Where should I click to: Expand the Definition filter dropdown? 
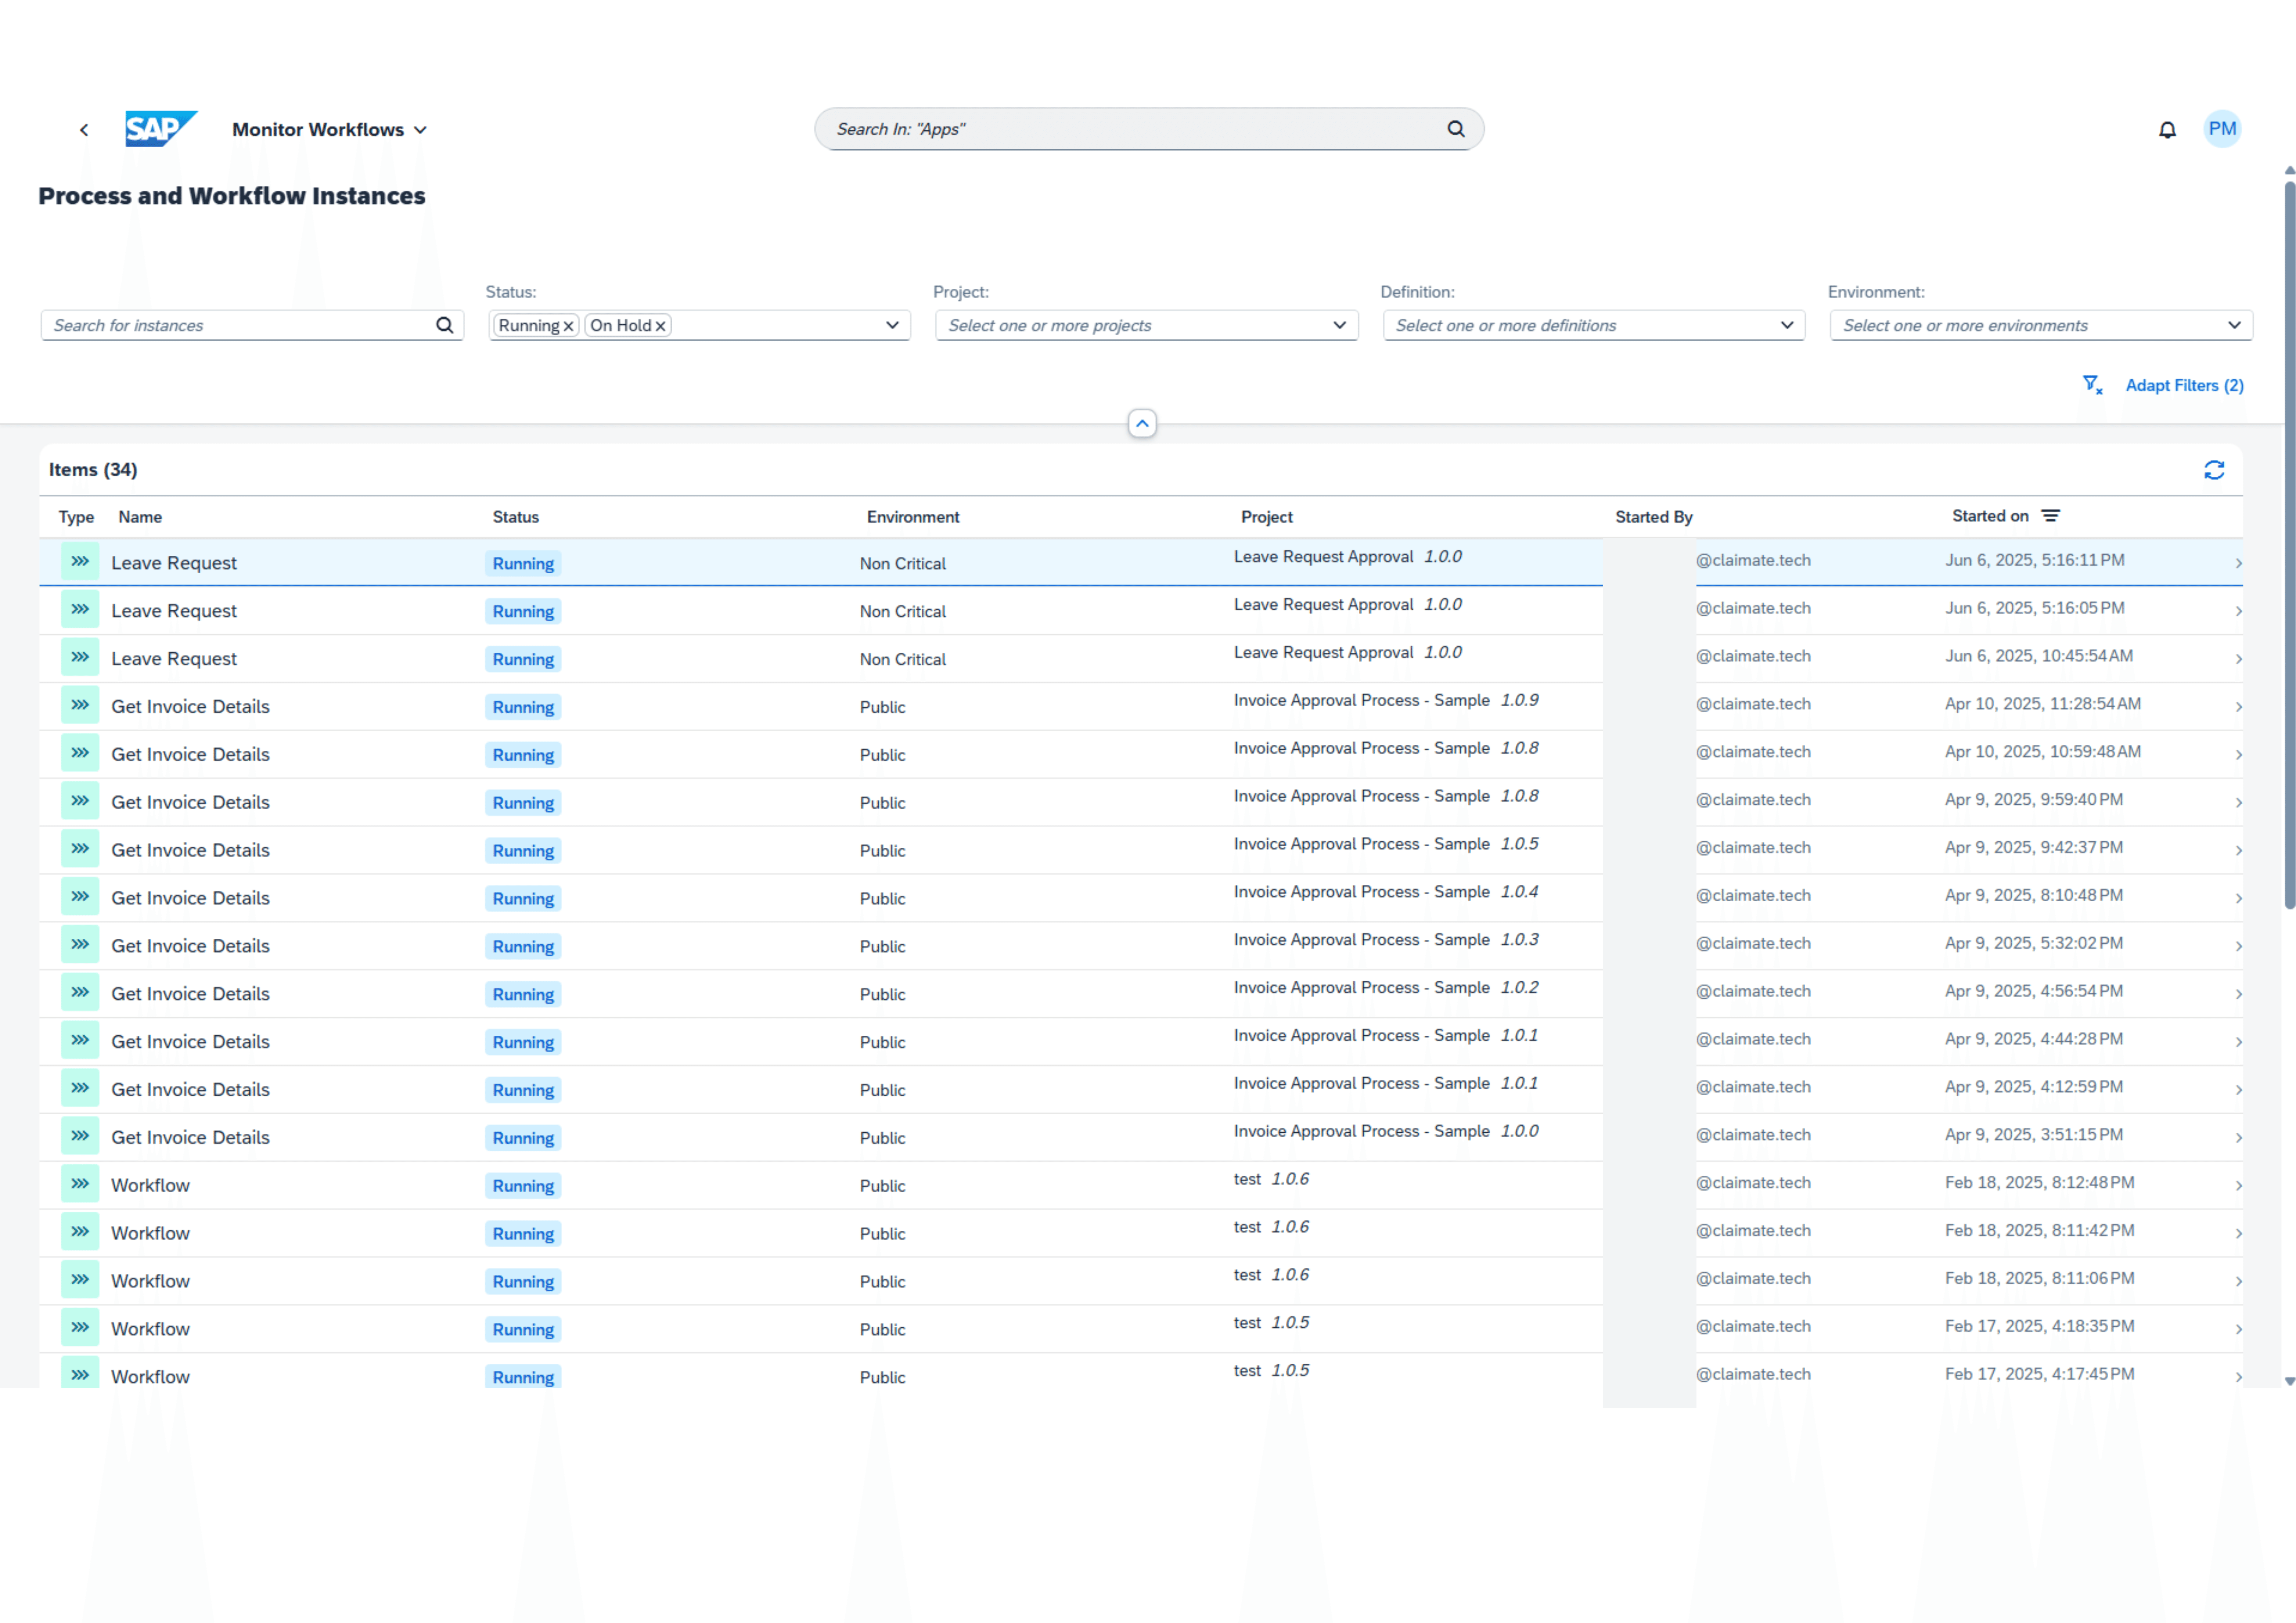[x=1787, y=325]
